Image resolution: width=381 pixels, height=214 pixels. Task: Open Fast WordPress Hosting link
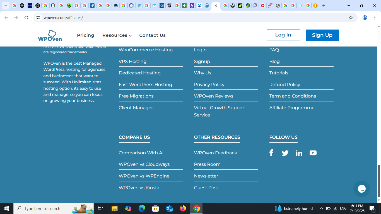click(145, 84)
